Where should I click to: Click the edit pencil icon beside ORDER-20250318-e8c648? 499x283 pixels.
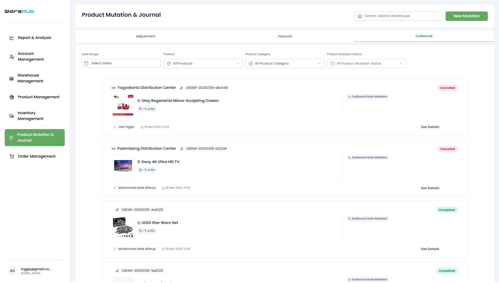tap(182, 88)
